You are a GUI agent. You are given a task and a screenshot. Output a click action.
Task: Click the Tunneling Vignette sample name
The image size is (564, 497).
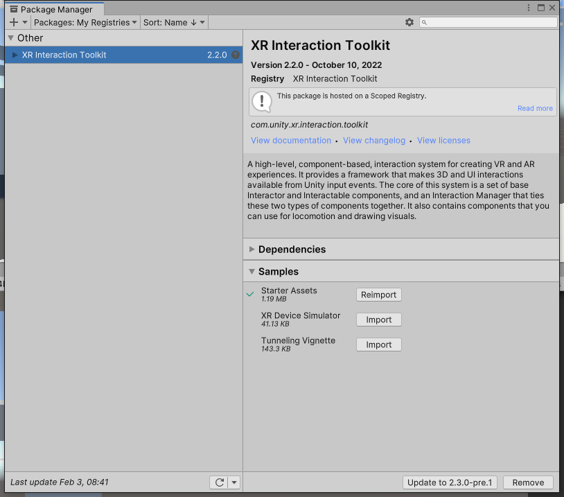[298, 340]
